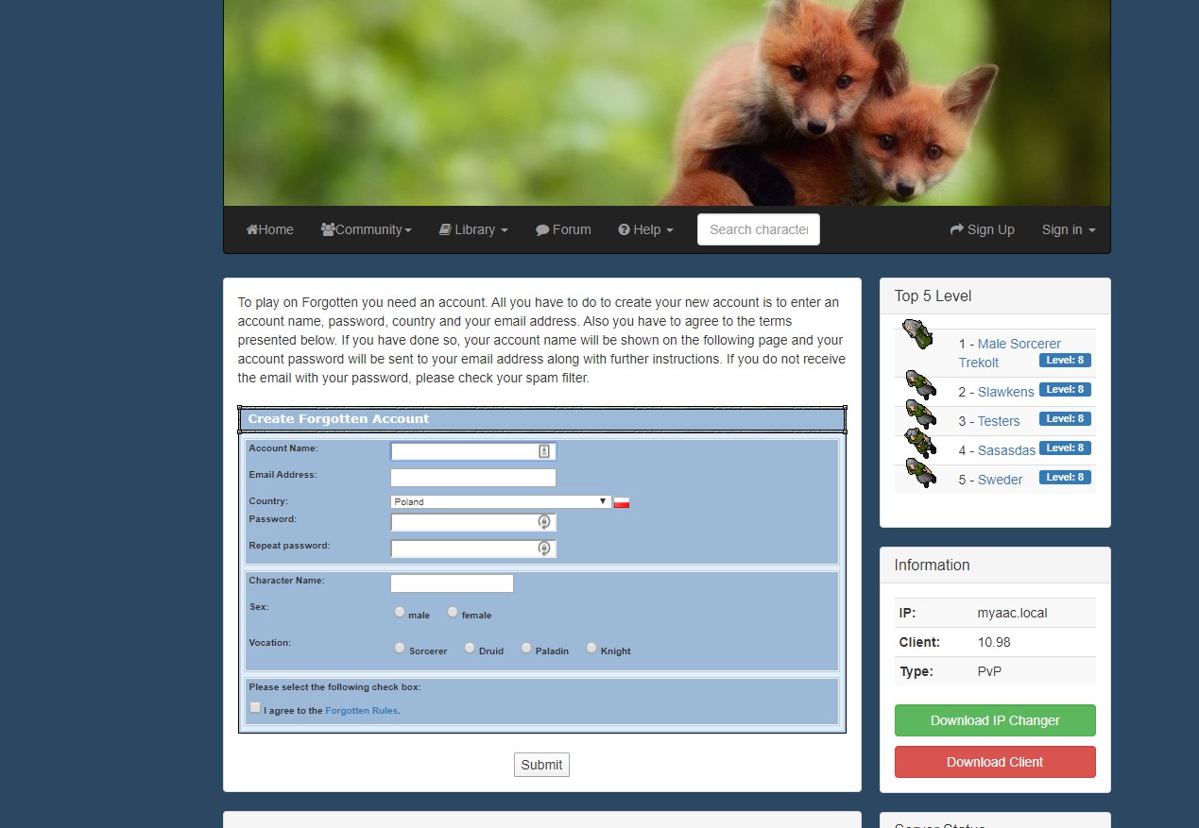Select the female sex option
This screenshot has width=1199, height=828.
(452, 612)
